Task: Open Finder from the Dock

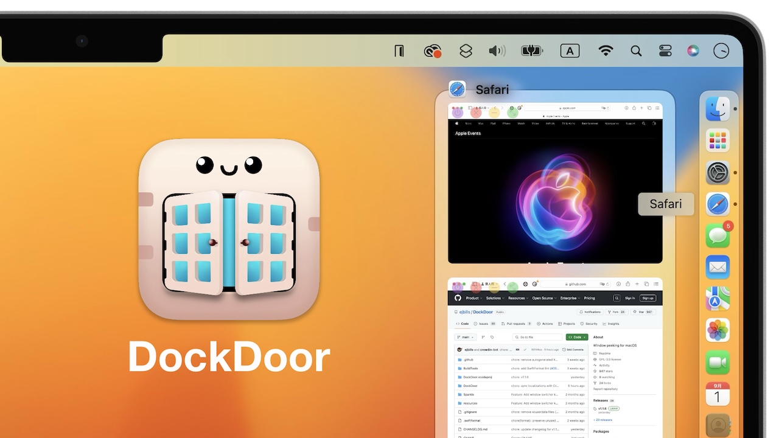Action: [x=718, y=109]
